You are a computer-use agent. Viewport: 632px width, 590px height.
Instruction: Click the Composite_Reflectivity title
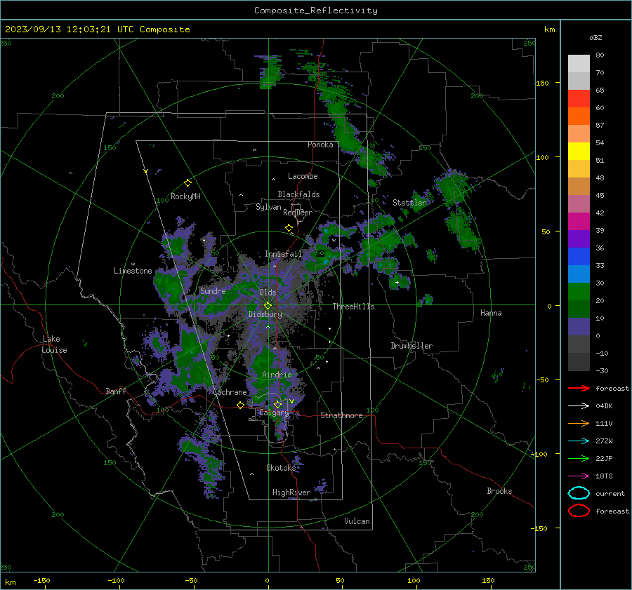315,11
